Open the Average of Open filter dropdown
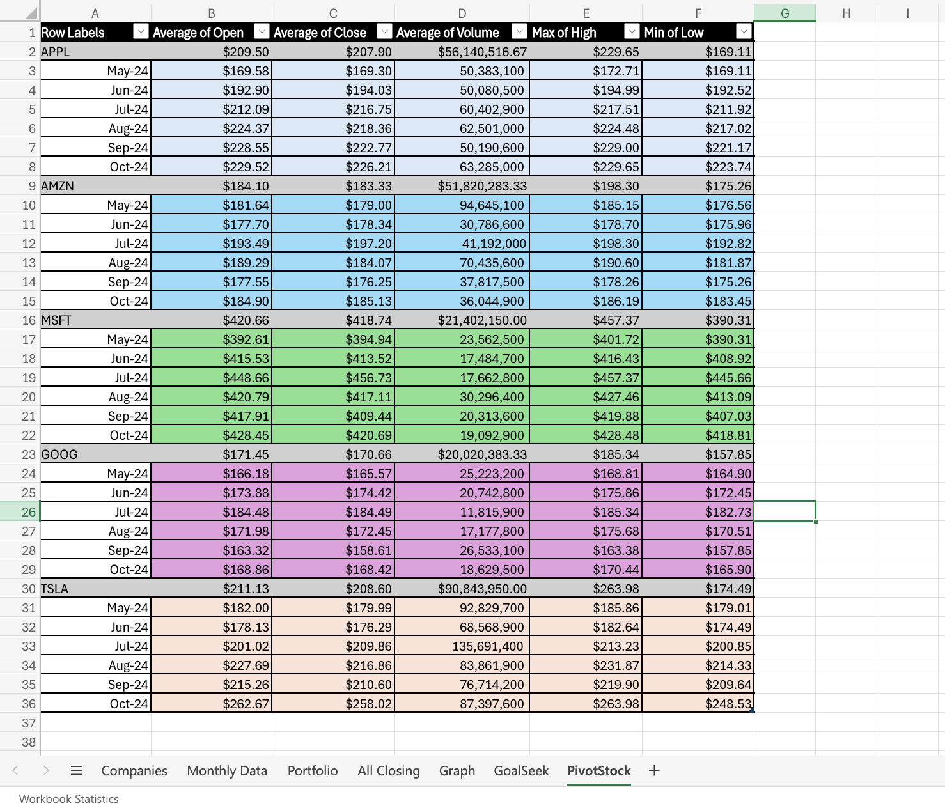This screenshot has height=808, width=945. [x=262, y=31]
